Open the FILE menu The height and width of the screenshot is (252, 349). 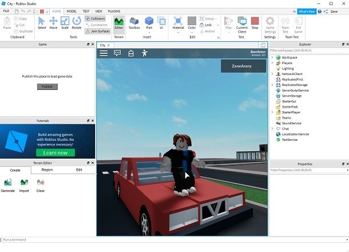[x=6, y=11]
